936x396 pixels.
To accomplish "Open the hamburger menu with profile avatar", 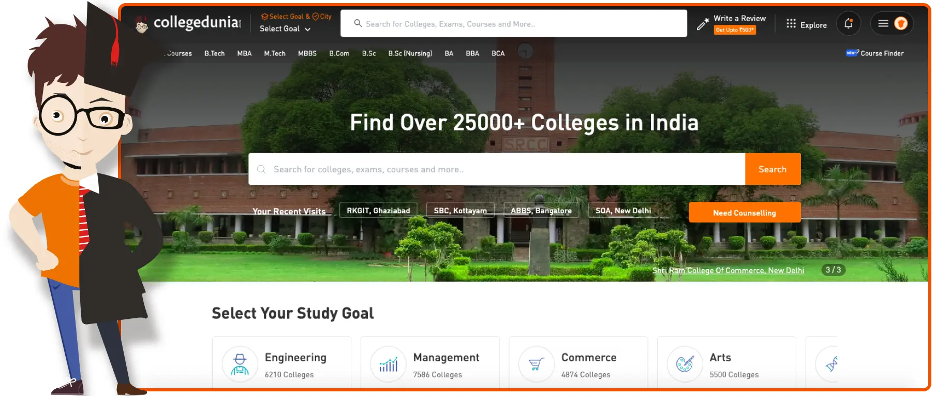I will click(x=892, y=24).
